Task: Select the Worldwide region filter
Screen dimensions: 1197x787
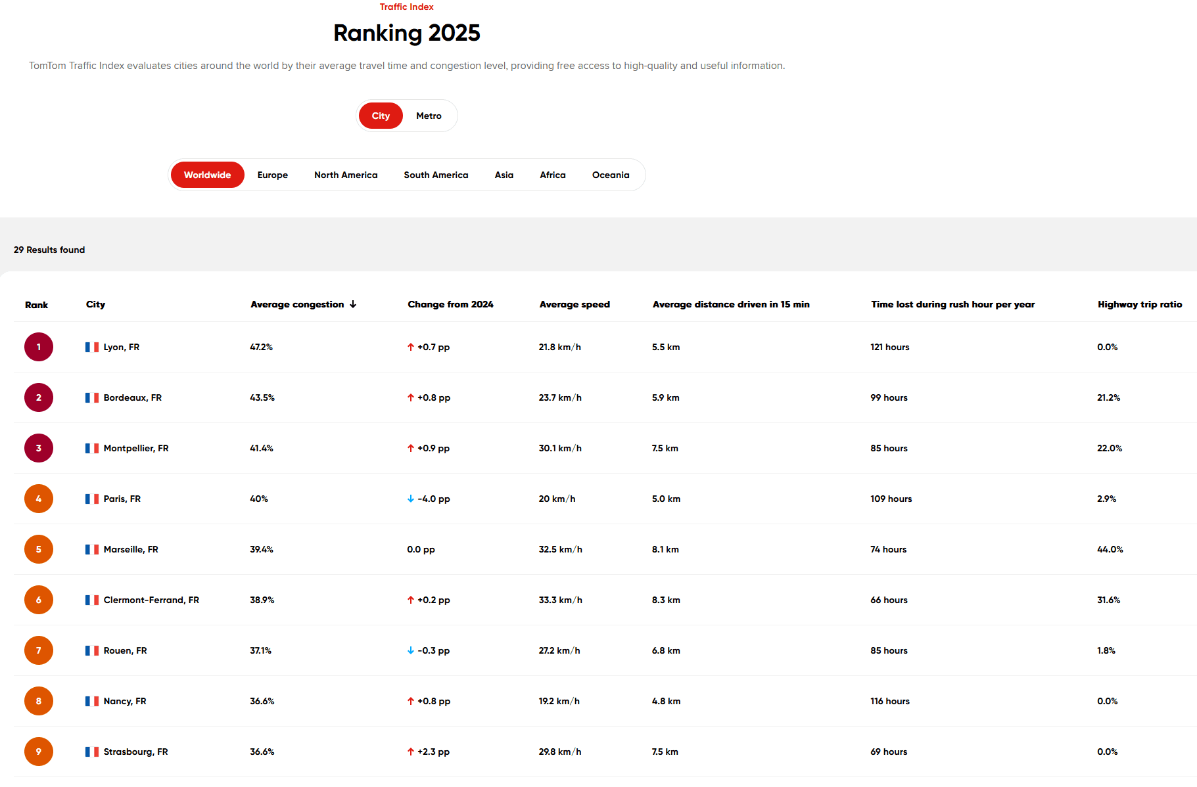Action: pyautogui.click(x=207, y=175)
